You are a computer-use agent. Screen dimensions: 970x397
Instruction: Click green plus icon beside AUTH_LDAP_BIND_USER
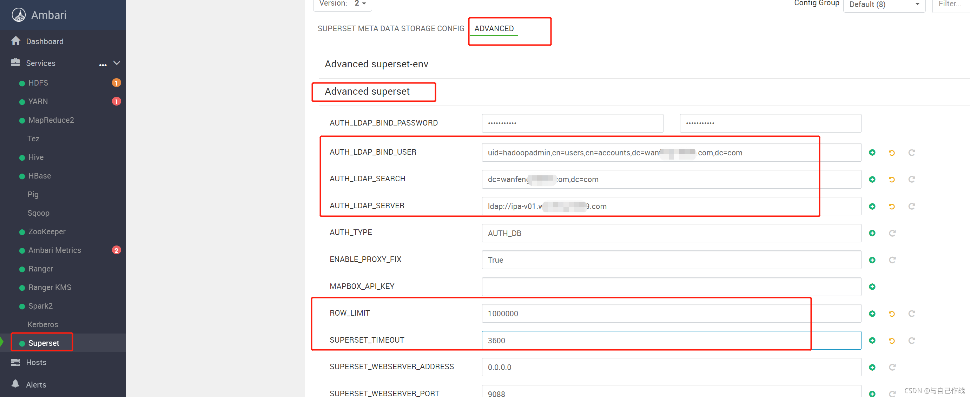(872, 153)
